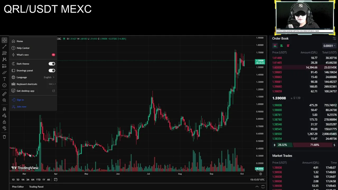Click the volume label 45.97K on axis
338x190 pixels.
pyautogui.click(x=259, y=169)
